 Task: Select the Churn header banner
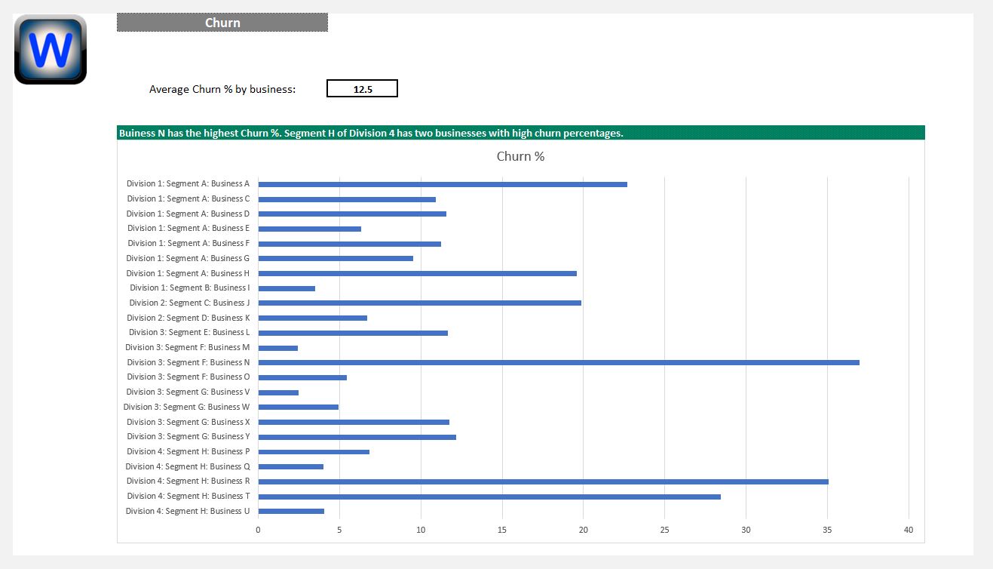(x=222, y=23)
